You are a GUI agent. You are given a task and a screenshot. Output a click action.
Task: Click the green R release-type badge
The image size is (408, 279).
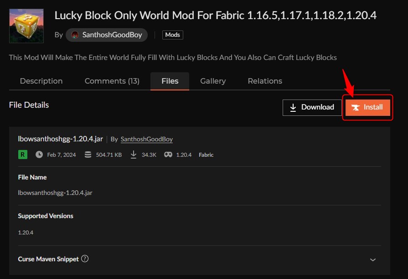pos(23,154)
